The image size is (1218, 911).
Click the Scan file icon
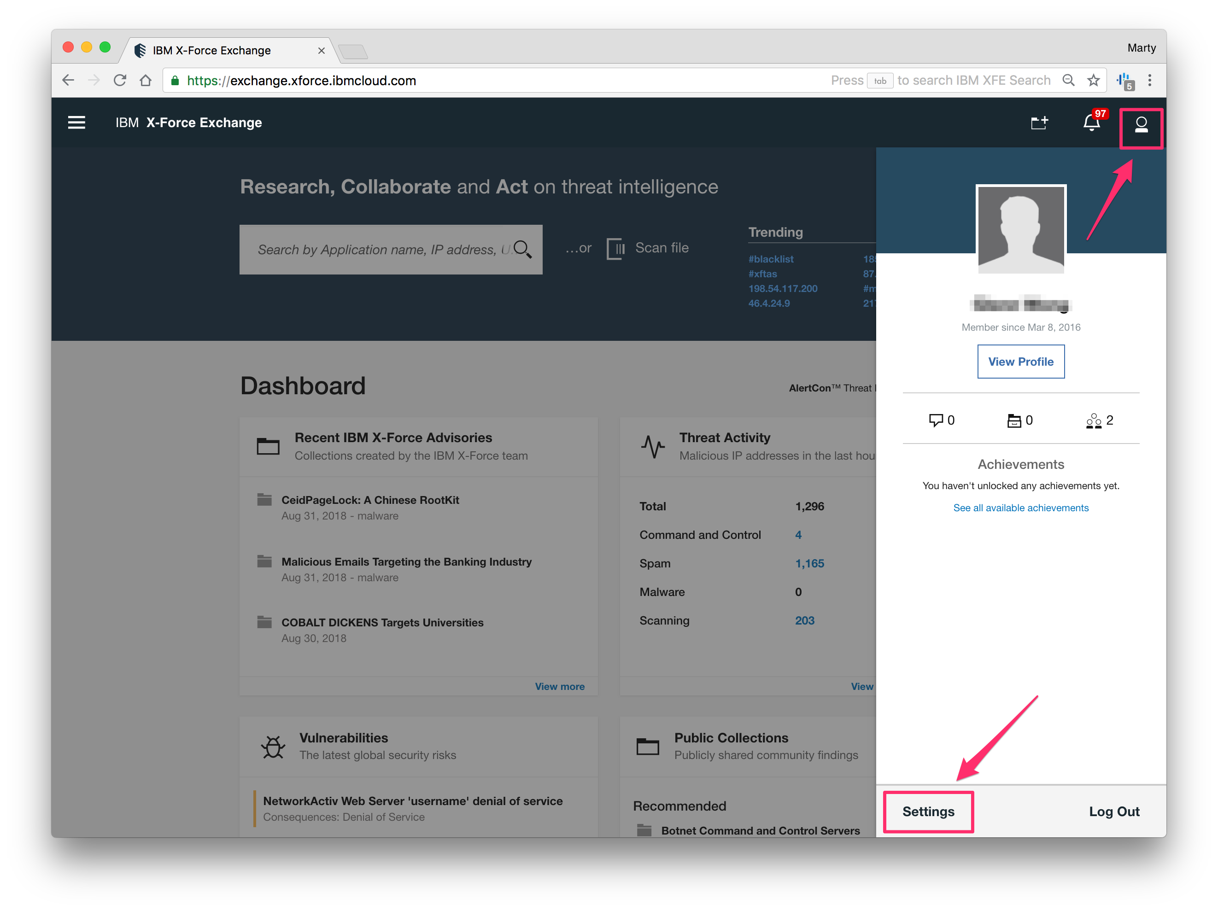click(615, 248)
